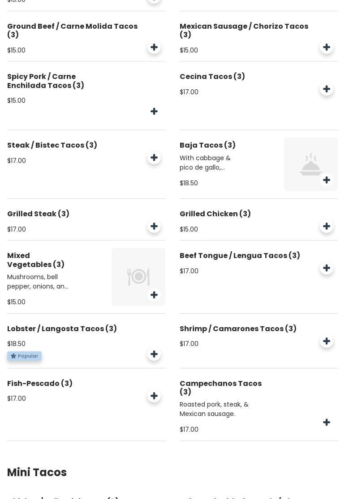Add Fish-Pescado tacos to order
The width and height of the screenshot is (345, 499).
point(154,396)
